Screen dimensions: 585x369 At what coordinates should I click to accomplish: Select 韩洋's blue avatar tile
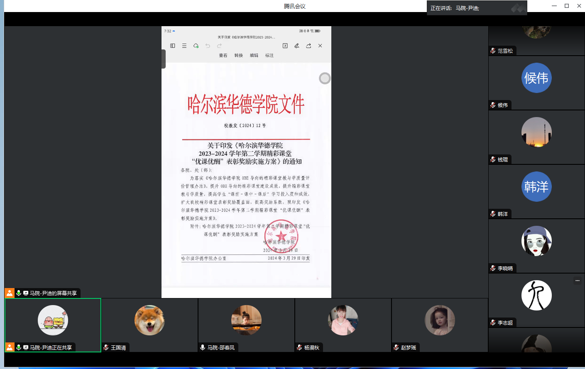536,187
